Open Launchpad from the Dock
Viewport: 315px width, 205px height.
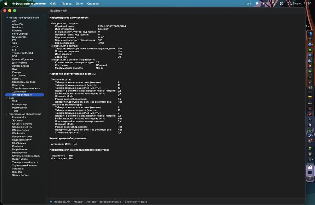tap(310, 39)
